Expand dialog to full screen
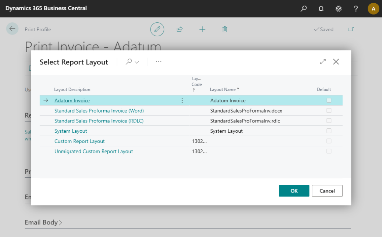 coord(323,62)
